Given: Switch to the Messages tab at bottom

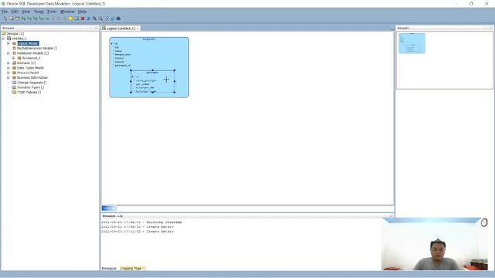Looking at the screenshot, I should [109, 268].
